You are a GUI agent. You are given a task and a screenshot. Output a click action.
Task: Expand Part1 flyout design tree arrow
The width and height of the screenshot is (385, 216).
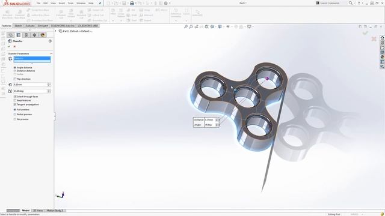pyautogui.click(x=55, y=31)
